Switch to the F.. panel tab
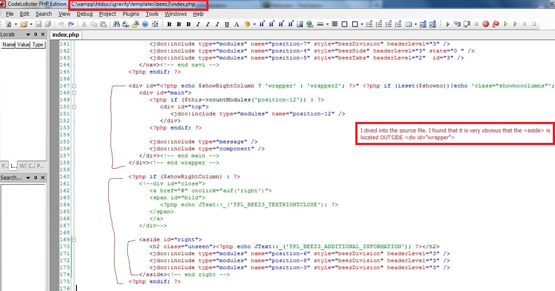Image resolution: width=555 pixels, height=291 pixels. click(4, 166)
